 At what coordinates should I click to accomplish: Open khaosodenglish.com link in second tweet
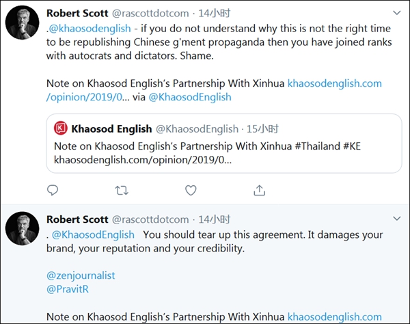click(x=334, y=316)
